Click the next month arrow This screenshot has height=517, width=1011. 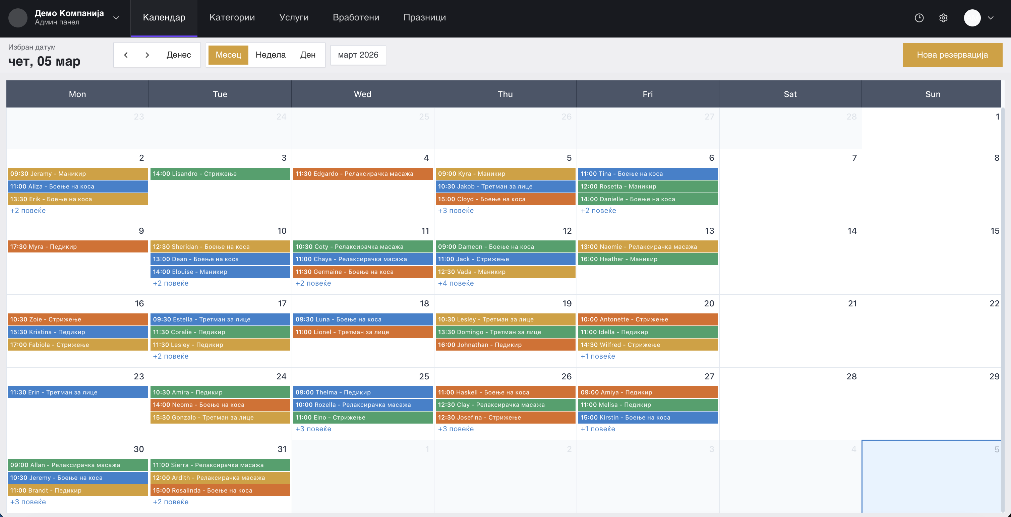[147, 55]
